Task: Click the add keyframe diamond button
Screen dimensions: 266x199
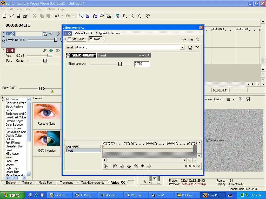Action: (143, 166)
